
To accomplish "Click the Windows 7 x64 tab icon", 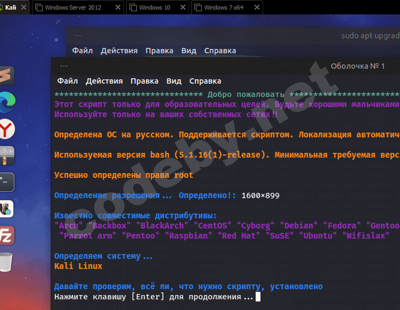I will [198, 7].
